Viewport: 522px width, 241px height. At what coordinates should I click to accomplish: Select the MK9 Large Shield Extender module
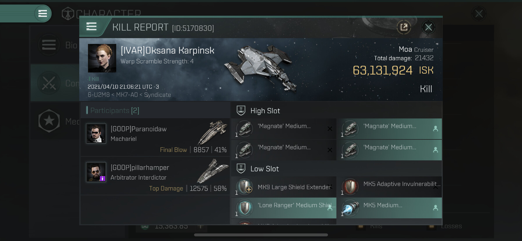[x=284, y=187]
